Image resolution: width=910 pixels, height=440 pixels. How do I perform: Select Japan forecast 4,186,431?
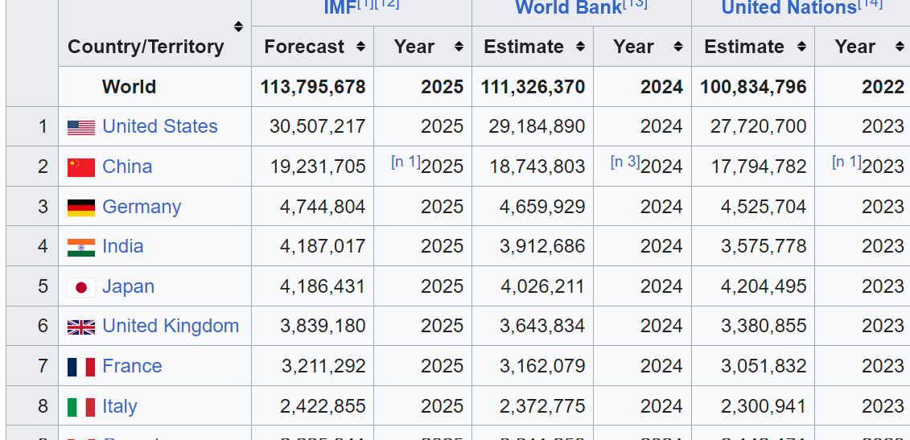(323, 286)
